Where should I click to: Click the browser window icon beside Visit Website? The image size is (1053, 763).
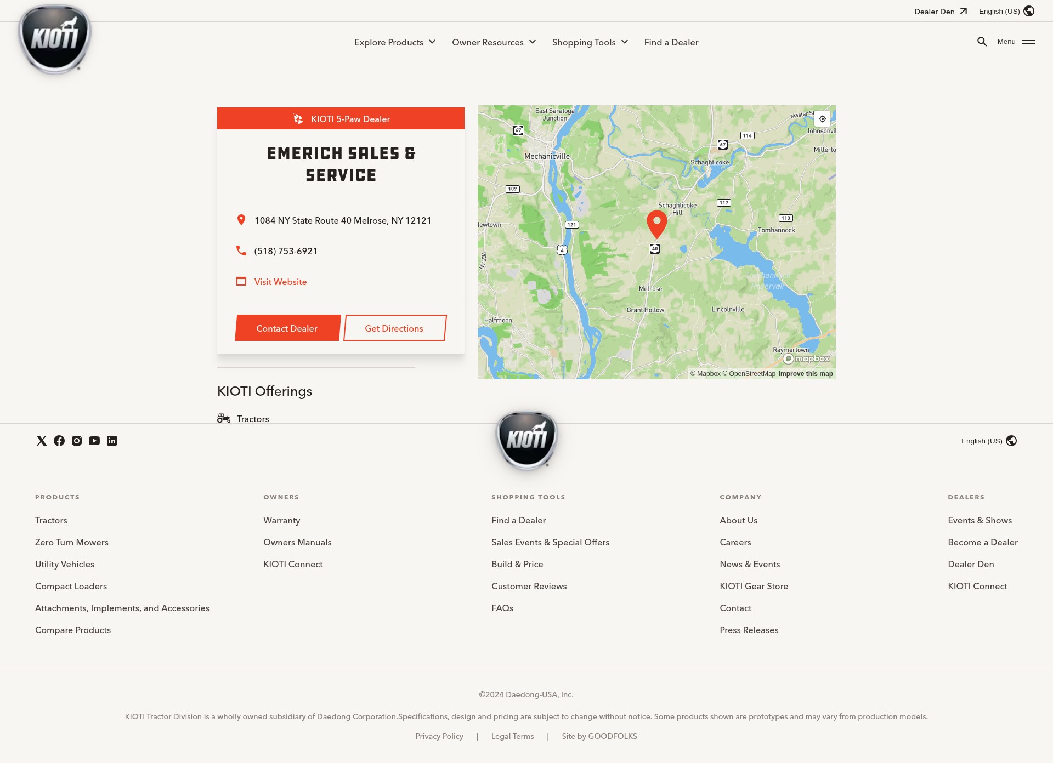click(x=241, y=281)
